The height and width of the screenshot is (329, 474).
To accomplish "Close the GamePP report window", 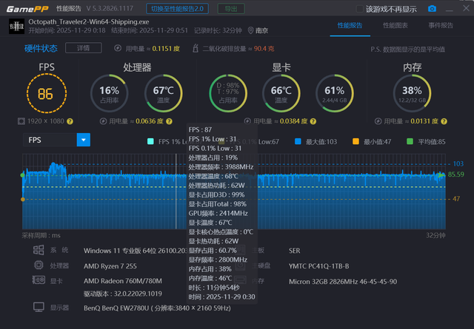I will coord(466,8).
